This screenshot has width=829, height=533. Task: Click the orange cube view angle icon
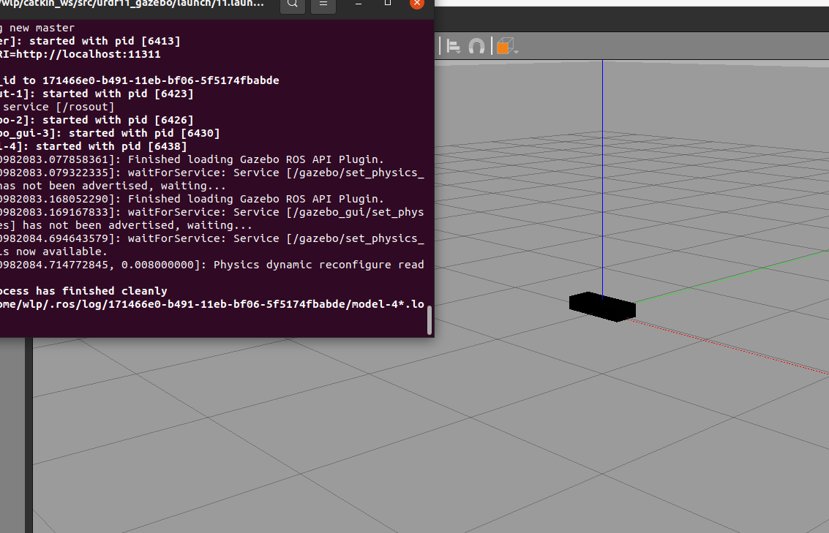(x=503, y=47)
